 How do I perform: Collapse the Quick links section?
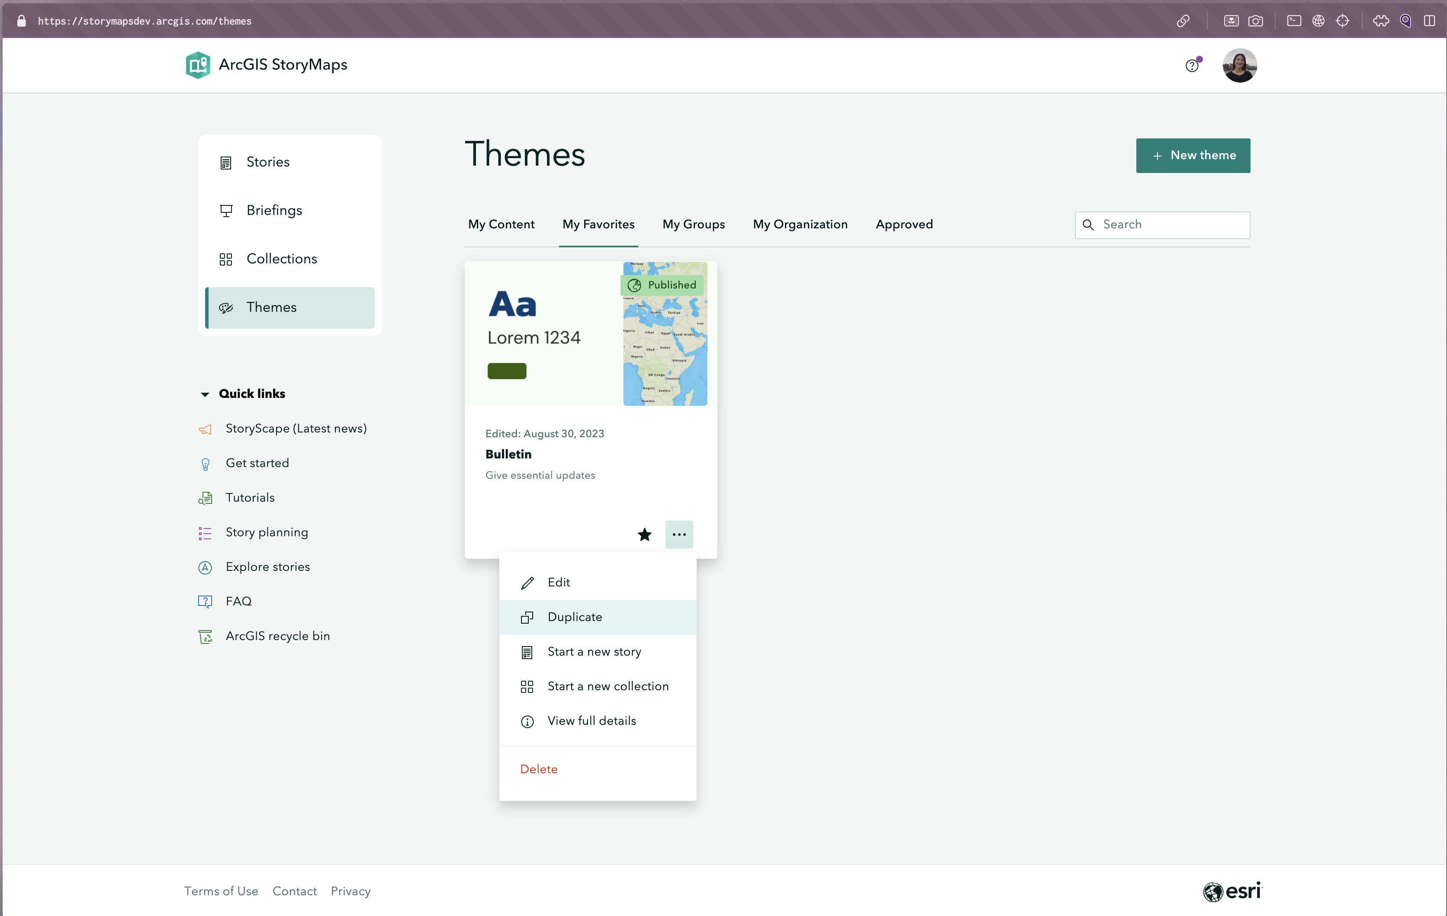coord(205,394)
